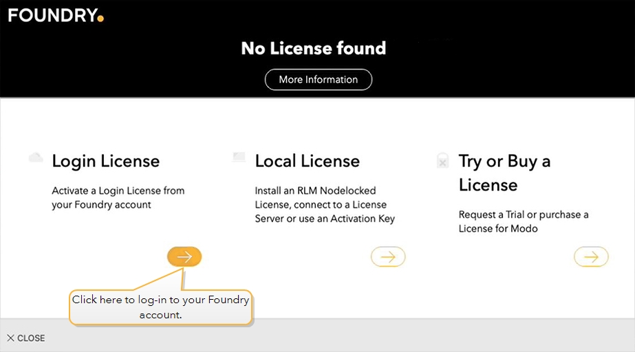
Task: Click the 'Click here to log-in' tooltip callout
Action: coord(160,307)
